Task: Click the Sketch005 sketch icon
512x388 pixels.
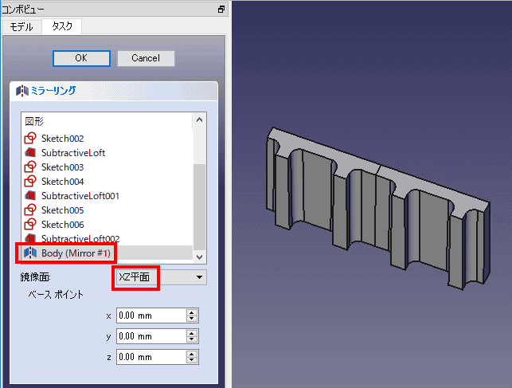Action: (30, 210)
